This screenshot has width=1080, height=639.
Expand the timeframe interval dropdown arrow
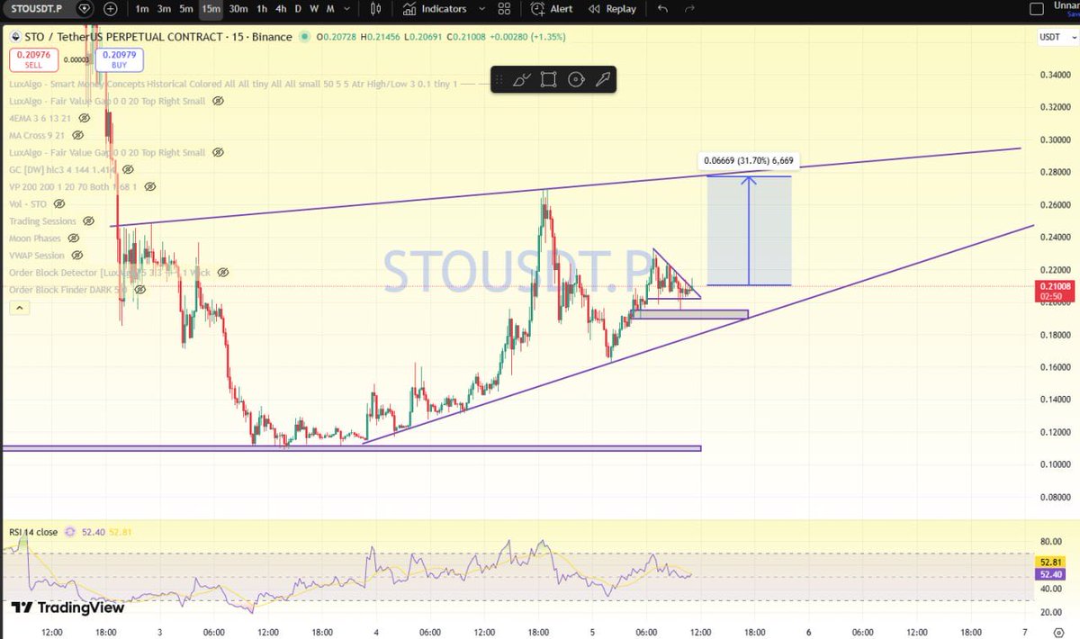click(349, 8)
